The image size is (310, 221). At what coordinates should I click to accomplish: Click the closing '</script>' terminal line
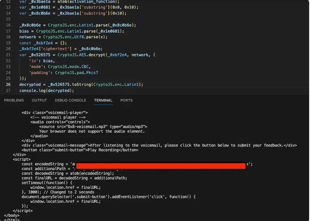[23, 211]
